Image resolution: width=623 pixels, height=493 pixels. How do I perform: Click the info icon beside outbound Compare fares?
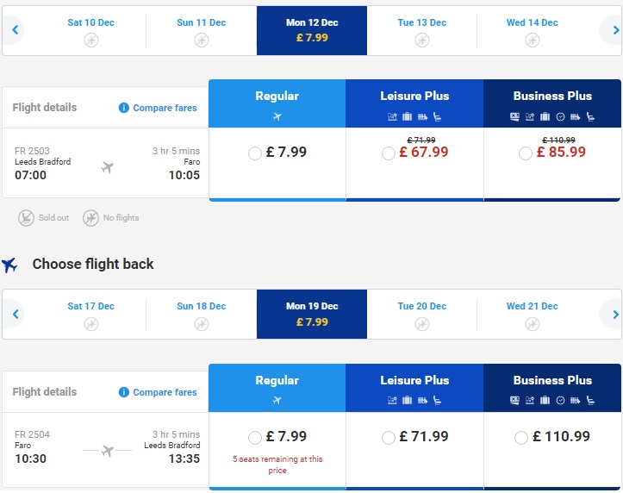123,108
